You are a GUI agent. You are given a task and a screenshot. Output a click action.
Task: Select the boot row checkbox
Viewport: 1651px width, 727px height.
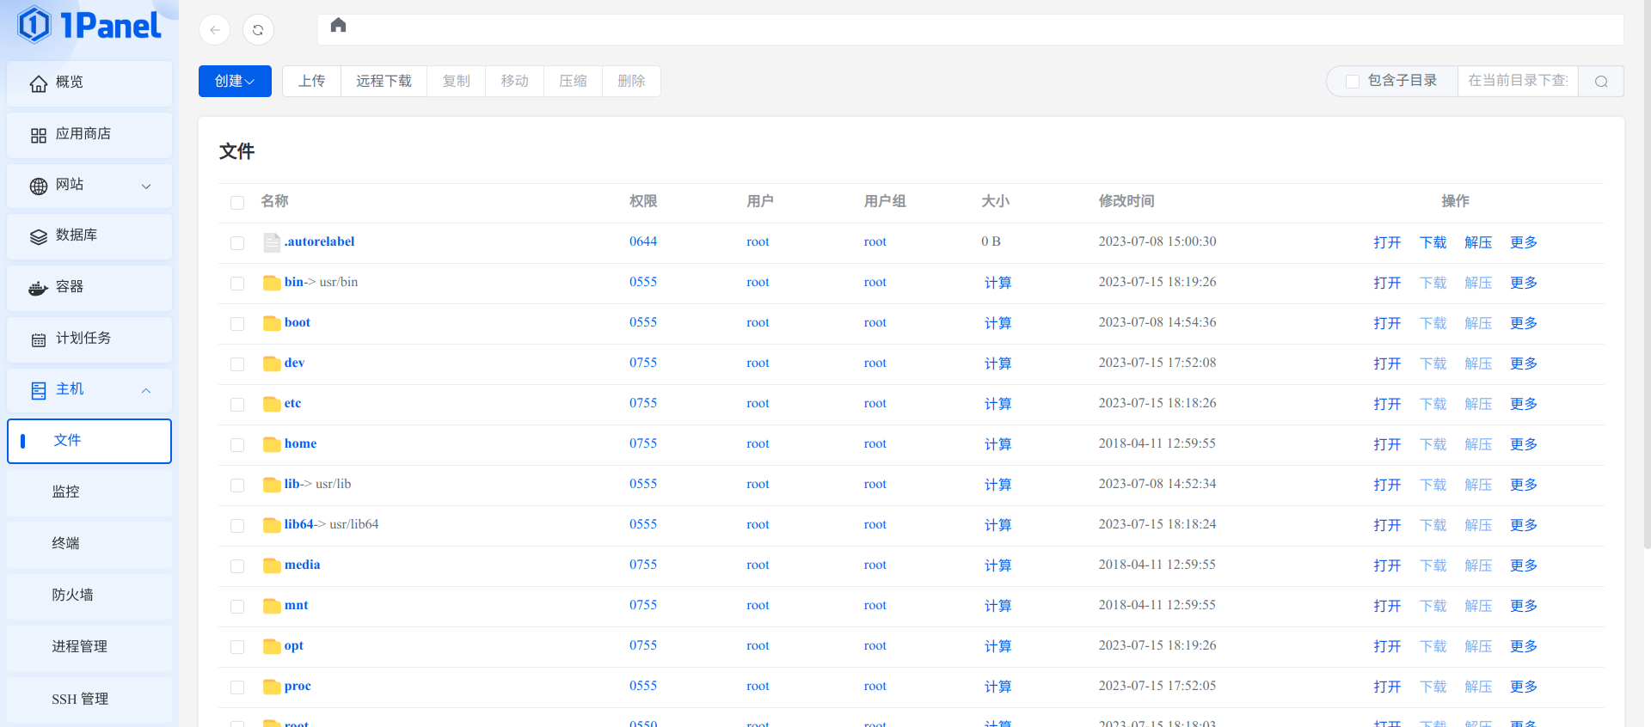[x=237, y=324]
